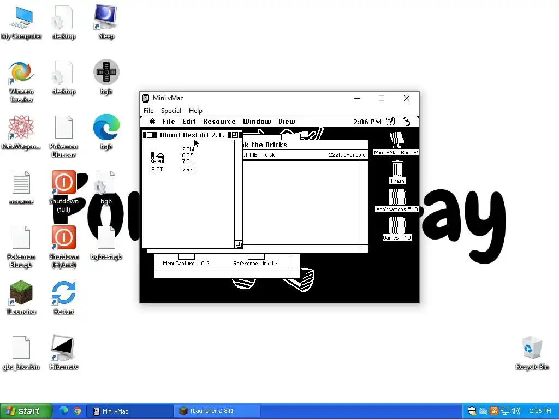Select the vers resource type in ResEdit
The width and height of the screenshot is (559, 419).
[188, 159]
